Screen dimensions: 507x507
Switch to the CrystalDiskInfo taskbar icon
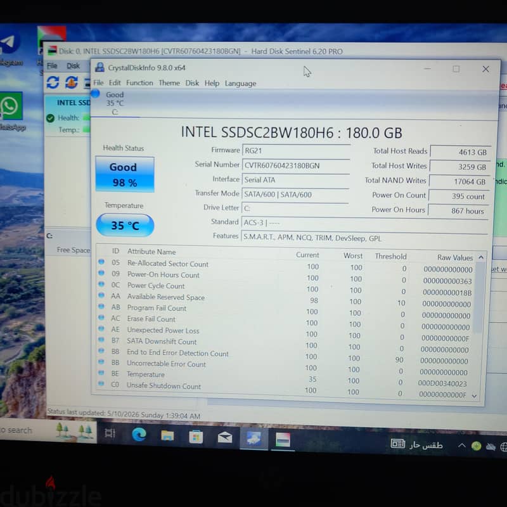point(254,439)
